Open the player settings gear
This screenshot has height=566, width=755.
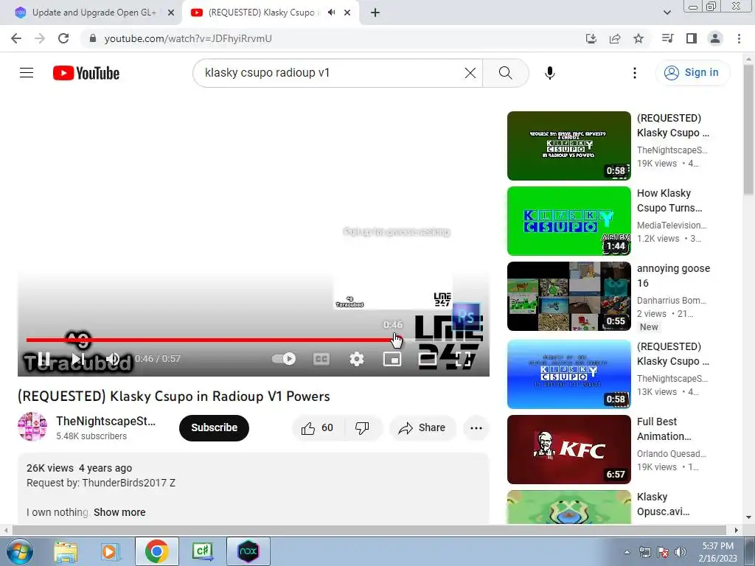(x=356, y=359)
